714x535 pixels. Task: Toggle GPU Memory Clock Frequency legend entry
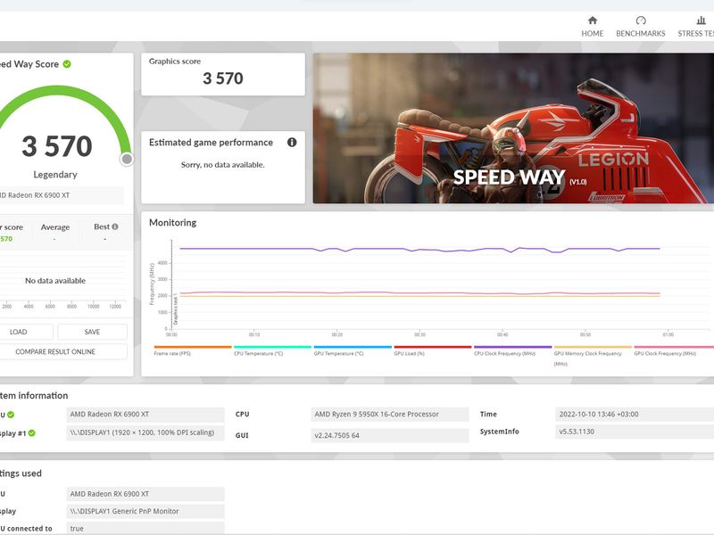(x=593, y=356)
